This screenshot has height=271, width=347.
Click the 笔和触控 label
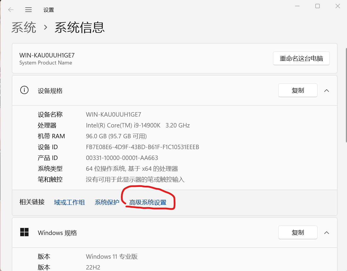point(50,180)
